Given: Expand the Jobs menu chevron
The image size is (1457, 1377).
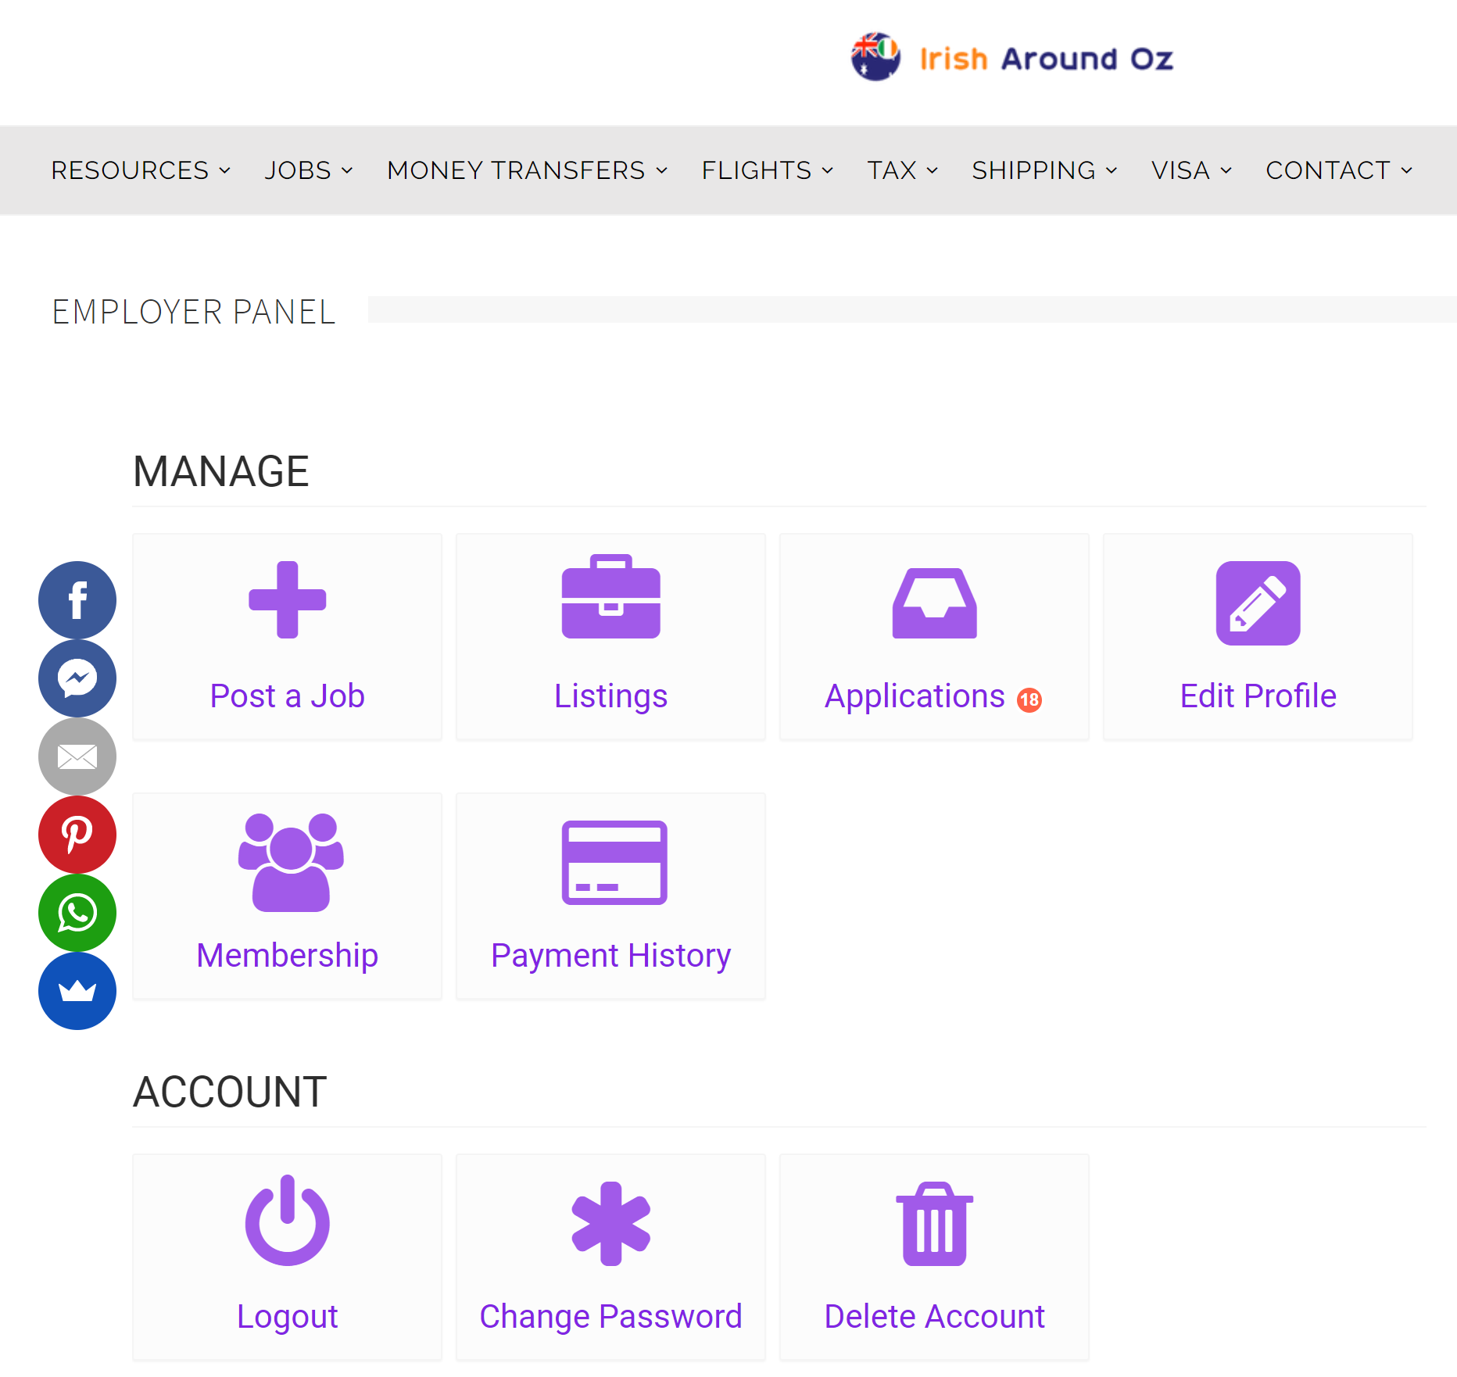Looking at the screenshot, I should coord(347,170).
